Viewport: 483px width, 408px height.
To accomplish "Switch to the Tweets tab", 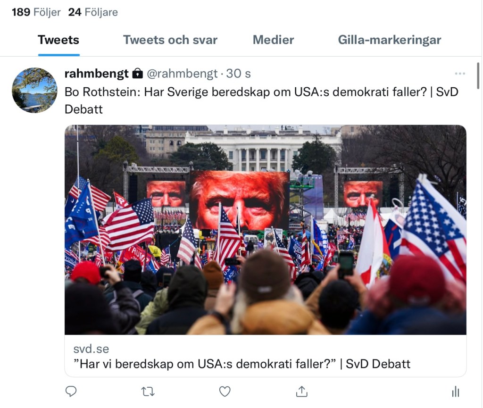I will [58, 40].
